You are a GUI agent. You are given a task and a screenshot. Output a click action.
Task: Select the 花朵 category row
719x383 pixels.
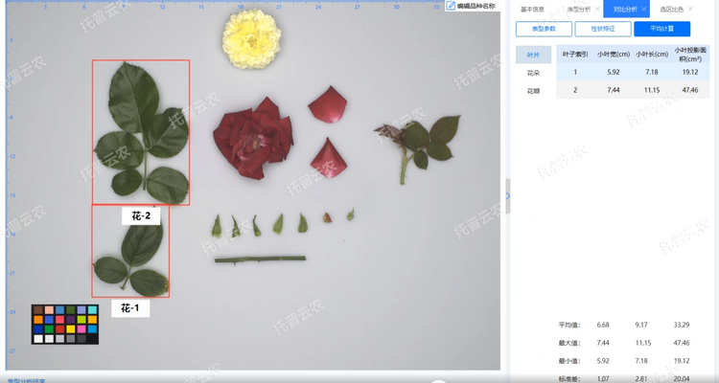[533, 73]
